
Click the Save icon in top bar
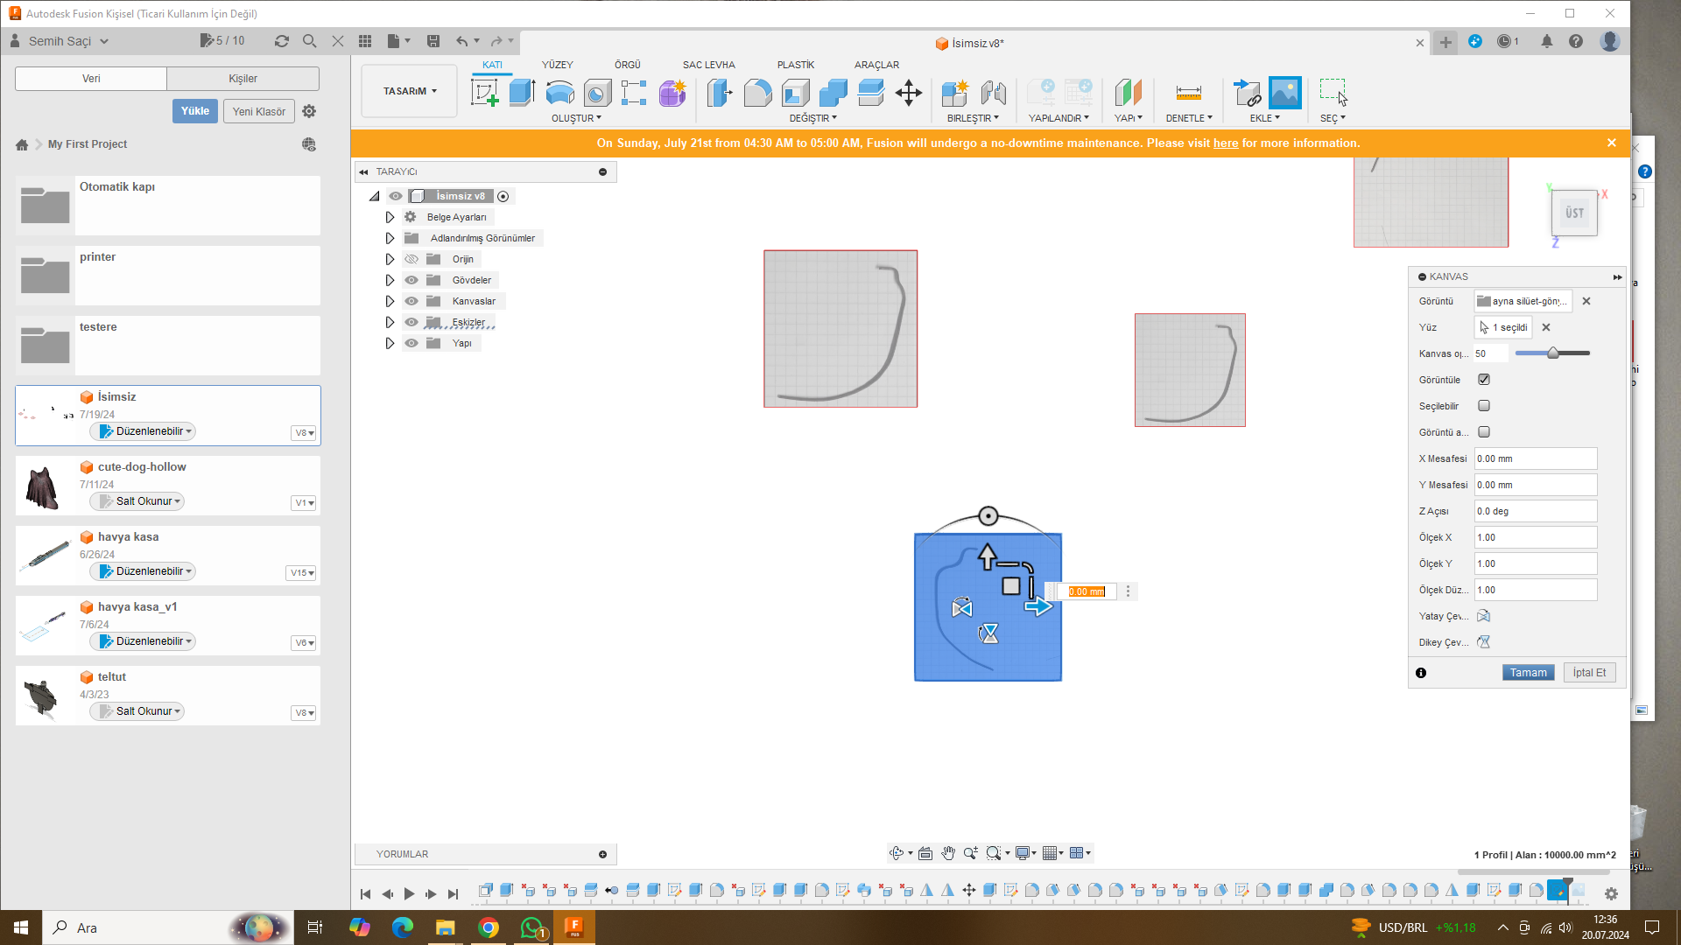point(433,40)
